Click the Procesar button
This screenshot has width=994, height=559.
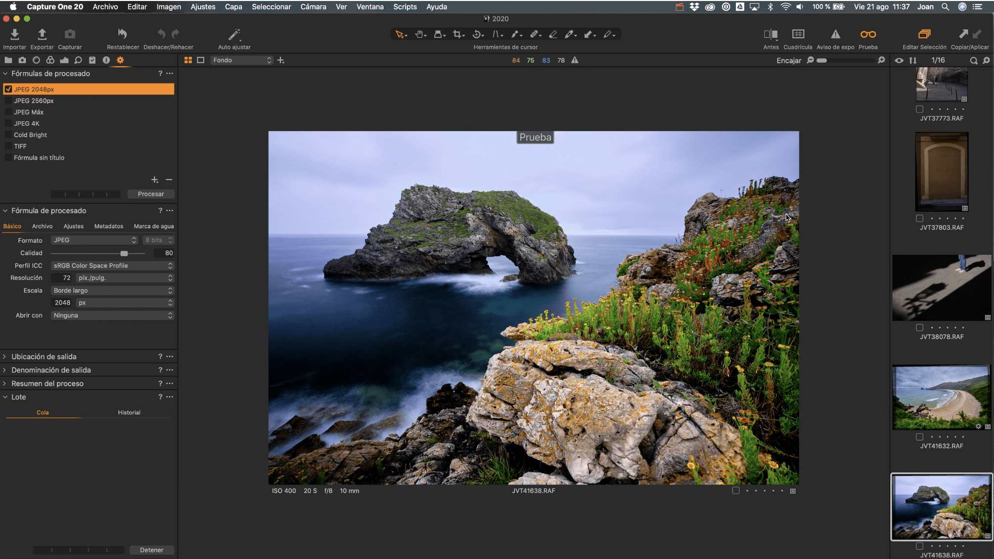(x=150, y=194)
